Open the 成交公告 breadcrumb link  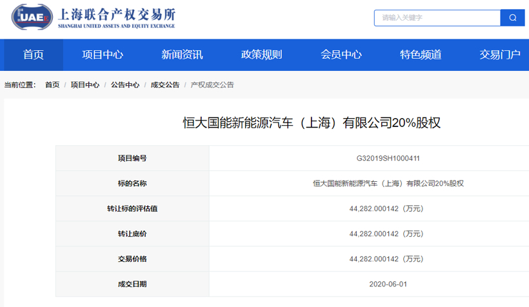click(x=165, y=84)
